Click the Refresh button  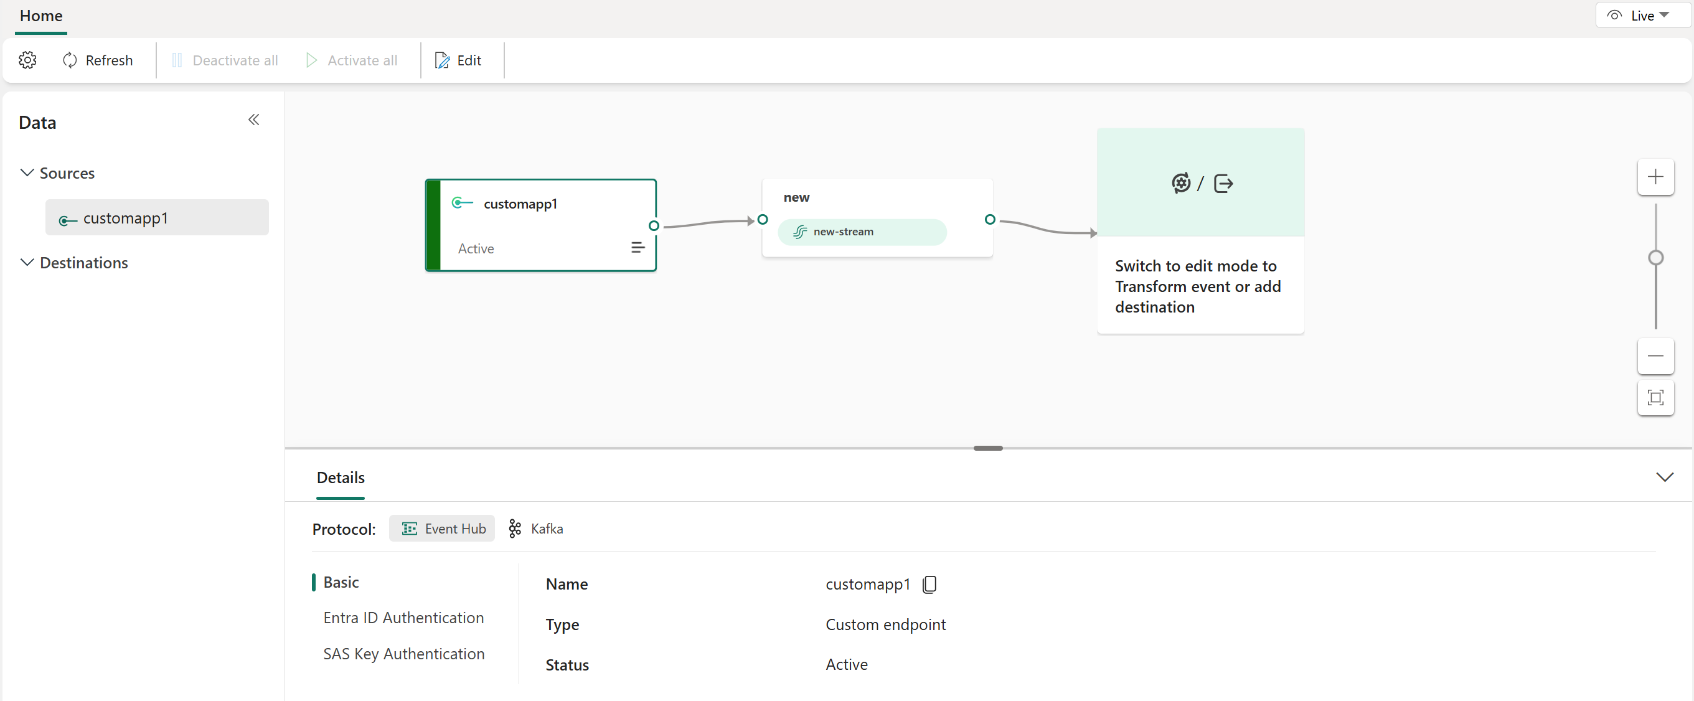pos(97,59)
